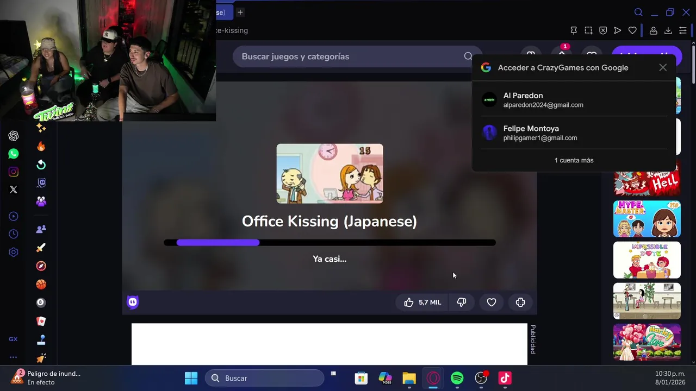Select the joystick casual category icon
The image size is (696, 391).
[41, 340]
